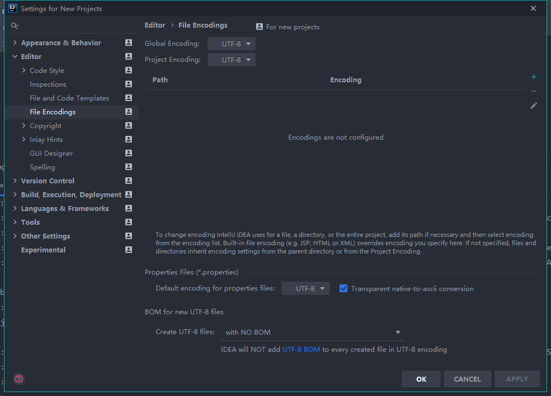
Task: Open the Create UTF-8 files dropdown
Action: pyautogui.click(x=312, y=332)
